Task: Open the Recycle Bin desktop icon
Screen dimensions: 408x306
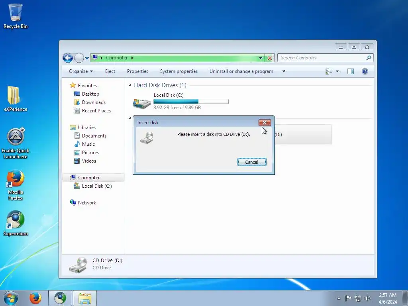Action: point(16,16)
